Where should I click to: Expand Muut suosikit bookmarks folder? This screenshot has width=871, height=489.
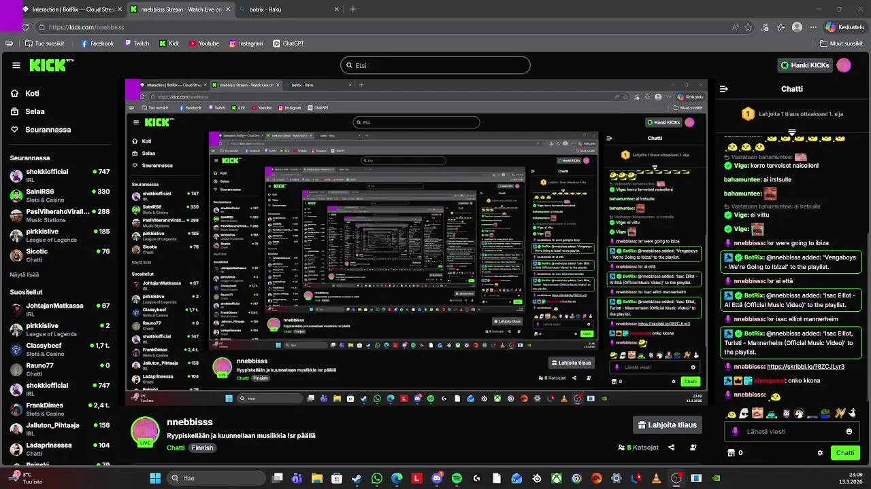[x=841, y=43]
